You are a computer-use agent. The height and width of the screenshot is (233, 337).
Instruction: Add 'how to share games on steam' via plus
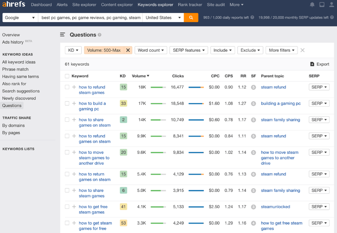tap(74, 119)
